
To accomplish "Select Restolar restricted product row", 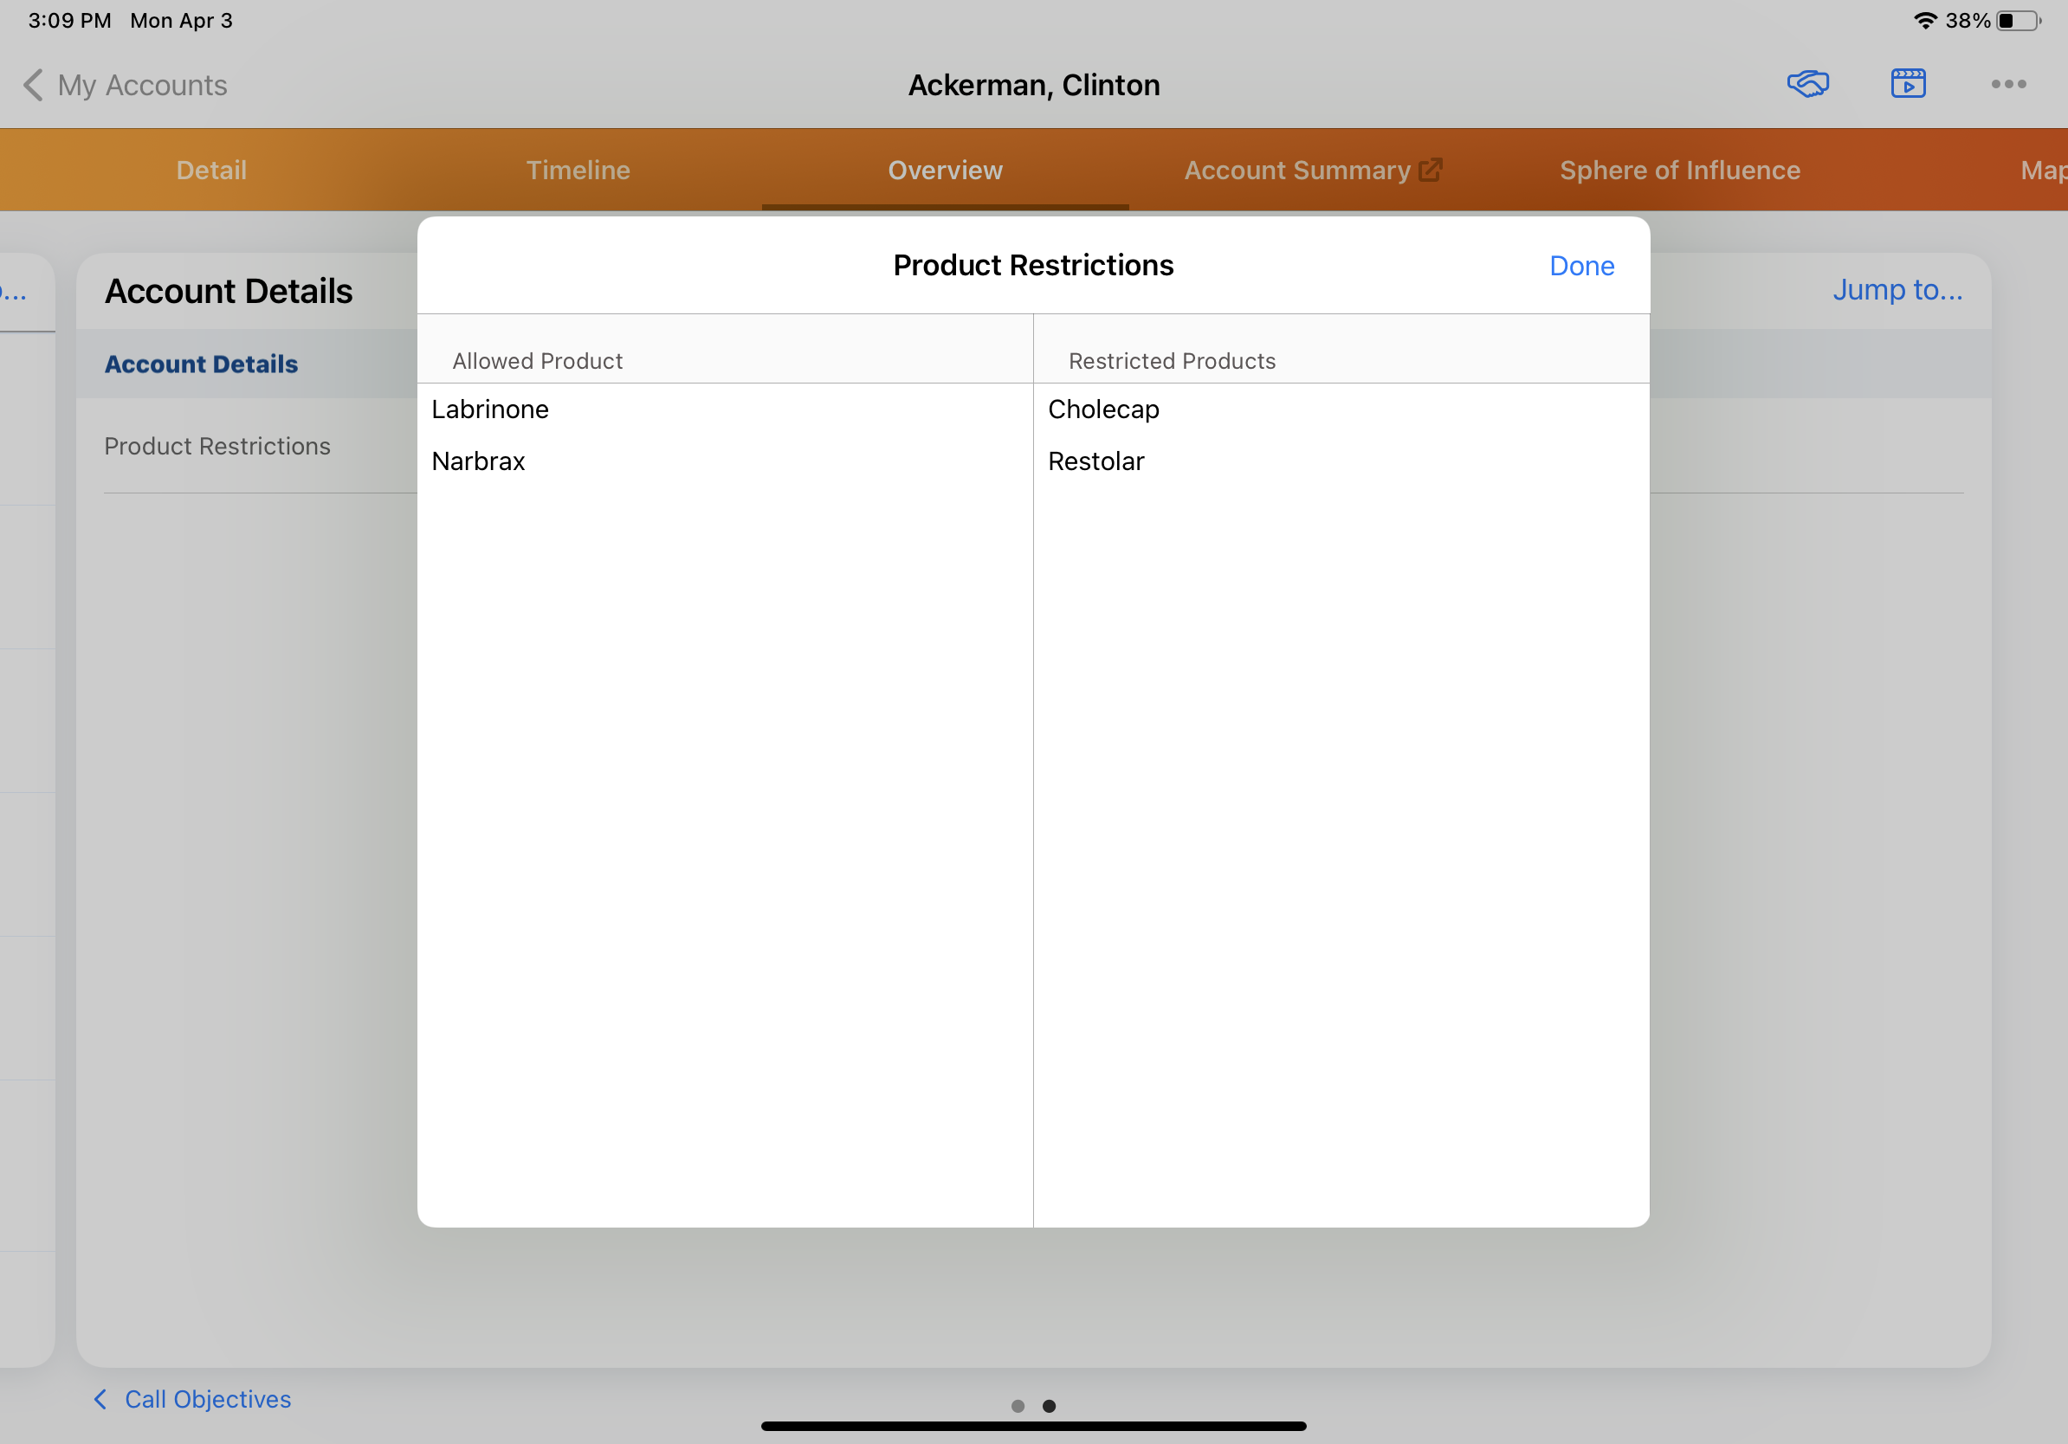I will click(x=1095, y=461).
